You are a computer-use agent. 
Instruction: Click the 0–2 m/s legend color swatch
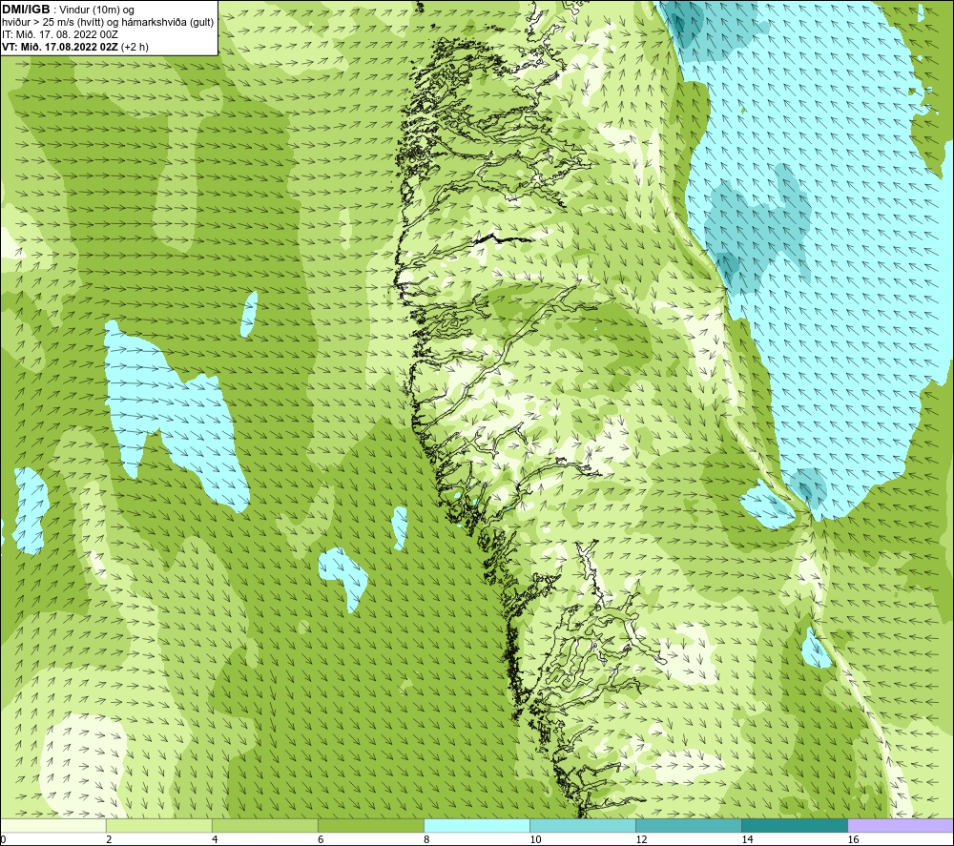click(52, 825)
